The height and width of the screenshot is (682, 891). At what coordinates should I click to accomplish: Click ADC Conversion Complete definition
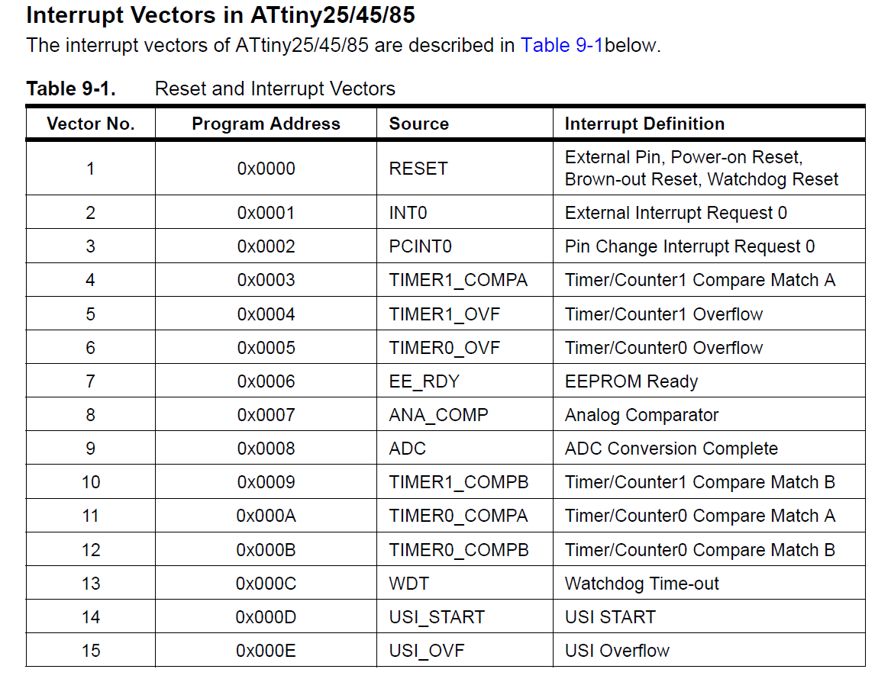pos(671,449)
